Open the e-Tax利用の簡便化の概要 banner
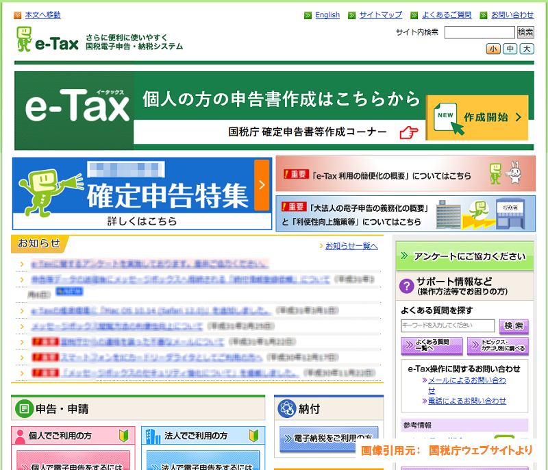 click(x=406, y=173)
